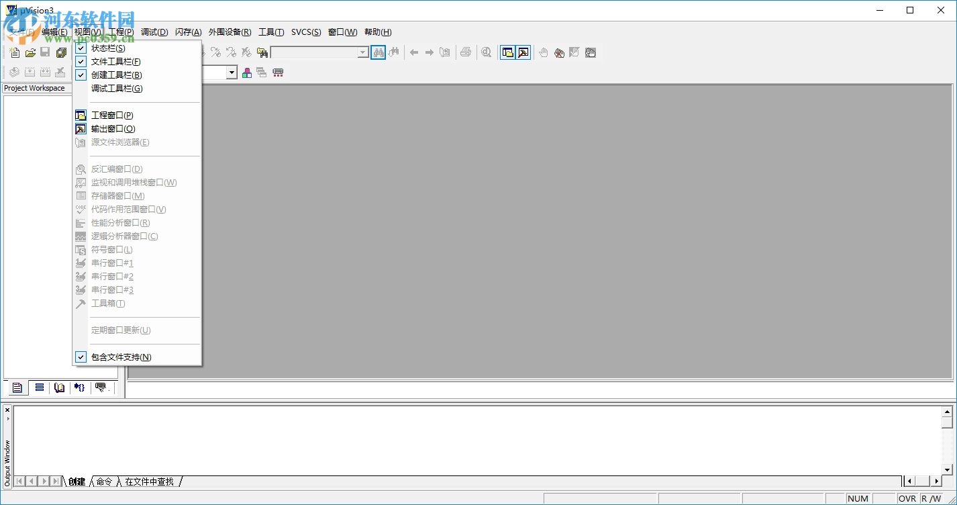Create a new file with the toolbar icon

coord(15,52)
